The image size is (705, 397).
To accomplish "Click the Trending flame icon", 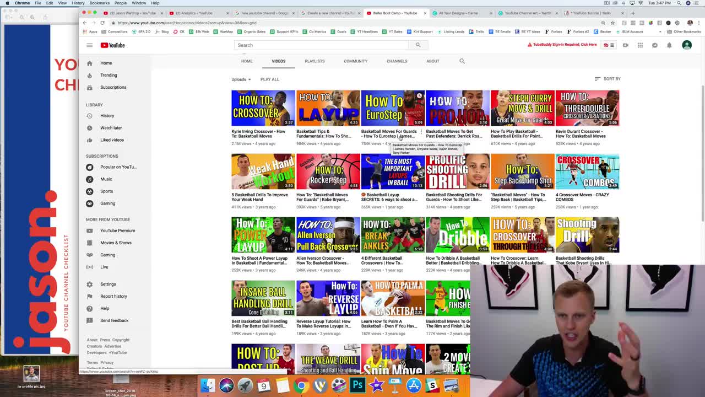I will [x=89, y=75].
